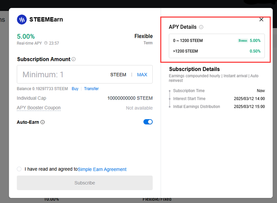The width and height of the screenshot is (277, 203).
Task: Click the 'Subscription Details' heading
Action: point(194,69)
